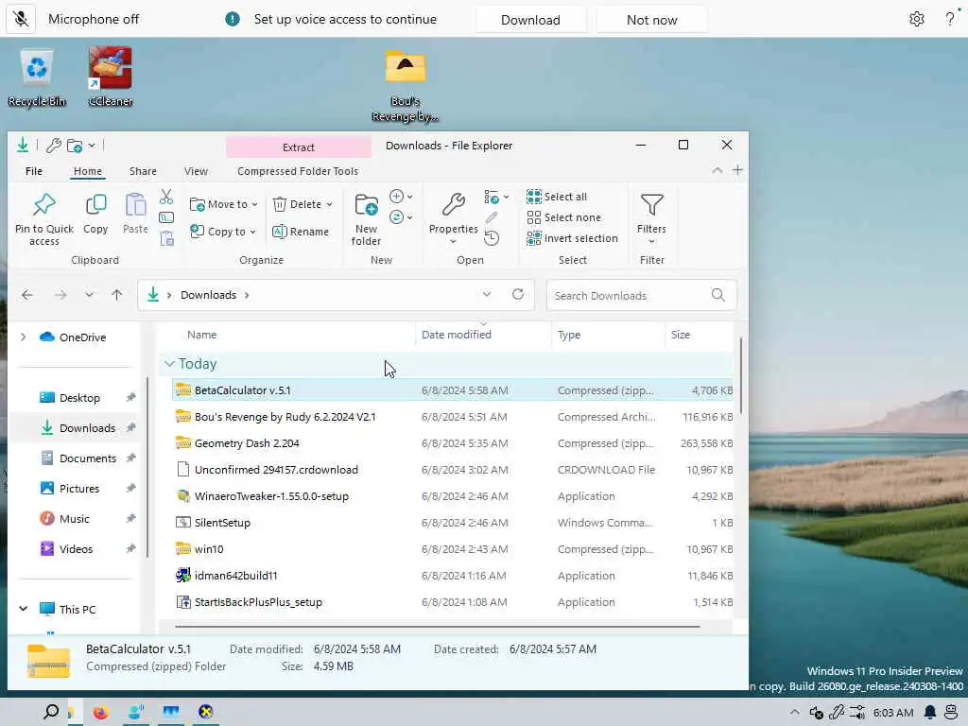Open the Copy to dropdown
The image size is (968, 726).
click(222, 232)
